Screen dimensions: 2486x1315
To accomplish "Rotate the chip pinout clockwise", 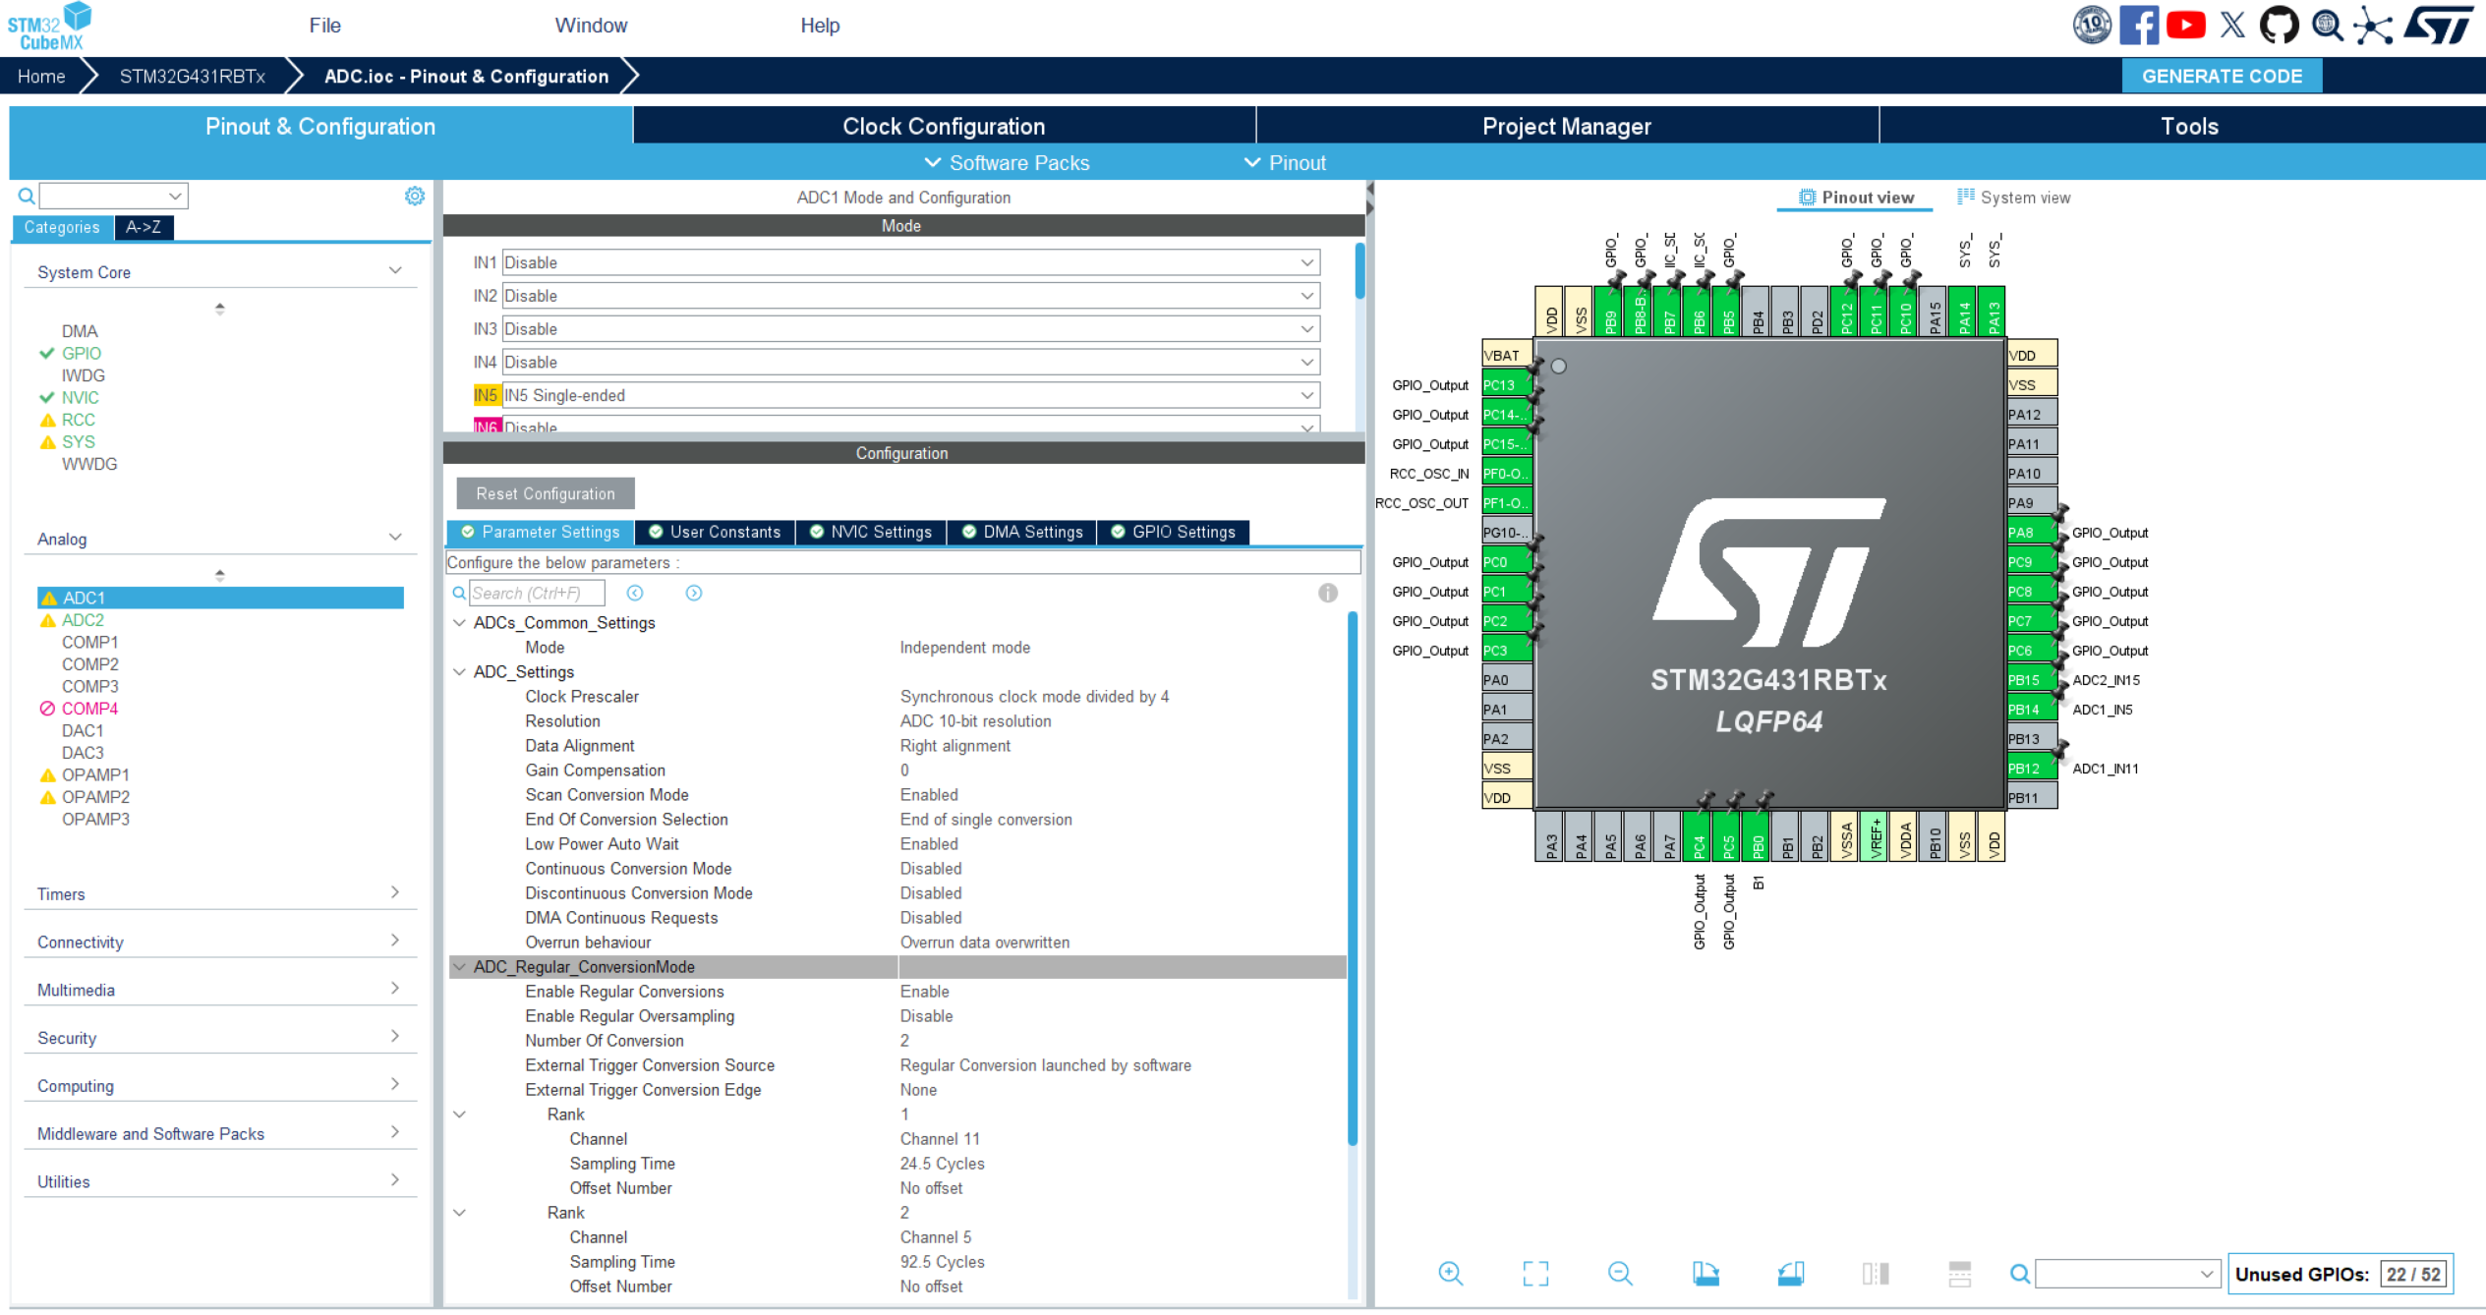I will pyautogui.click(x=1706, y=1274).
